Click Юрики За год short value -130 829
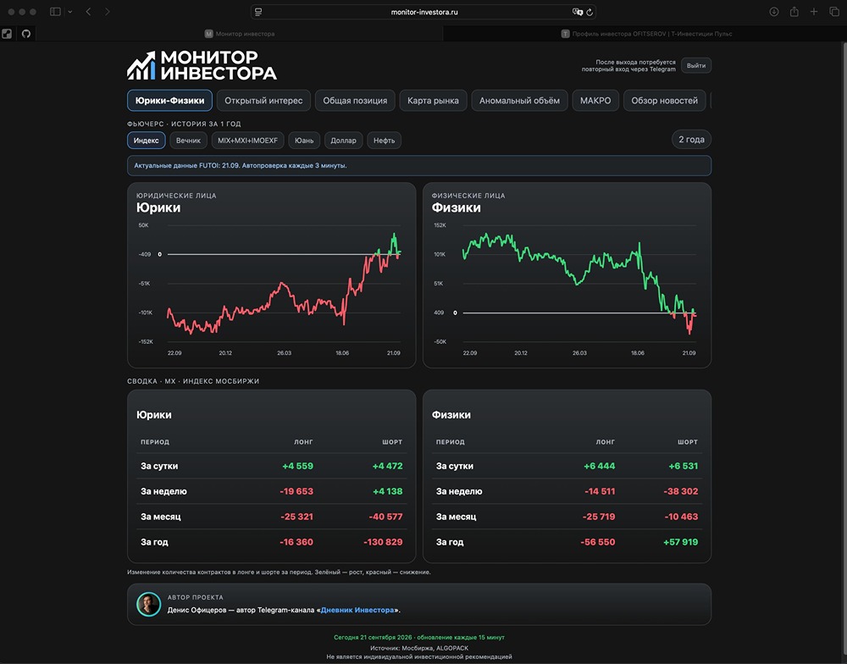 383,542
